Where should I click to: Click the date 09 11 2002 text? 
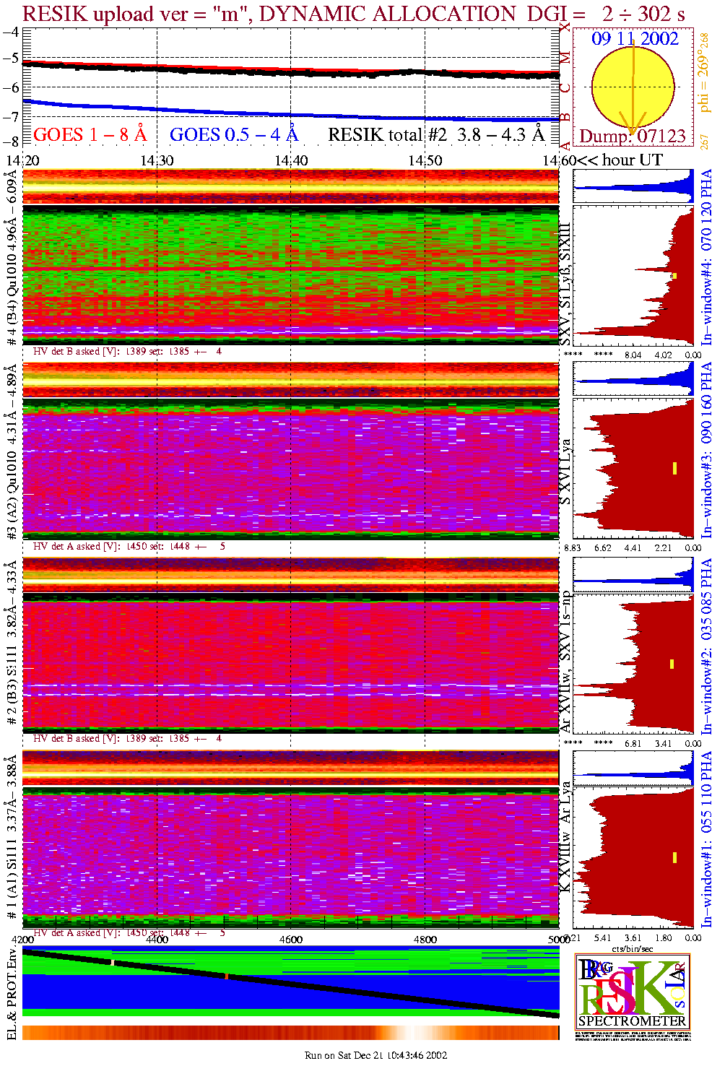pos(635,39)
